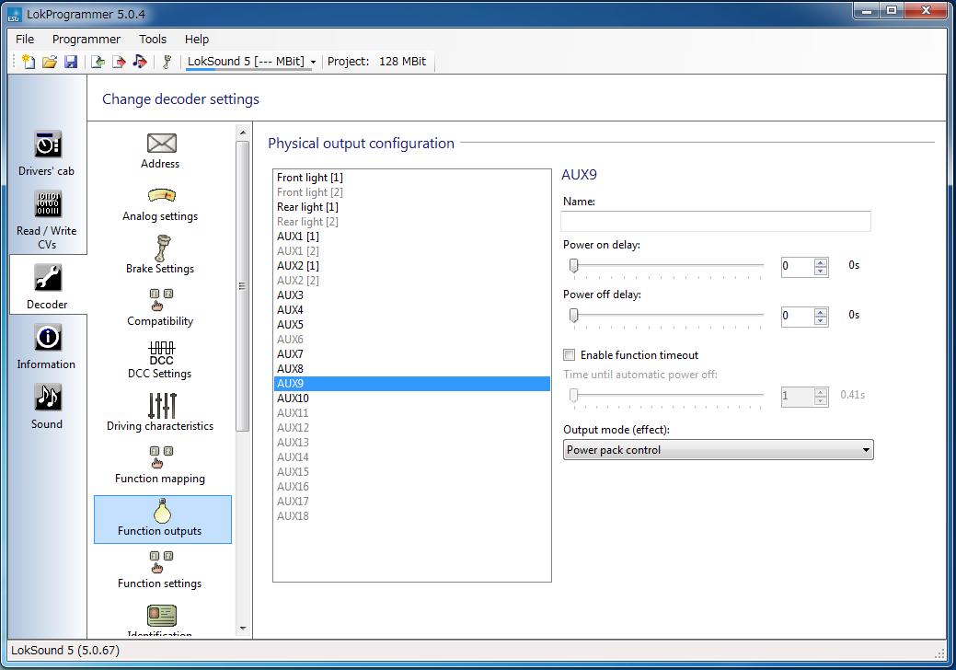Open the Tools menu

153,39
